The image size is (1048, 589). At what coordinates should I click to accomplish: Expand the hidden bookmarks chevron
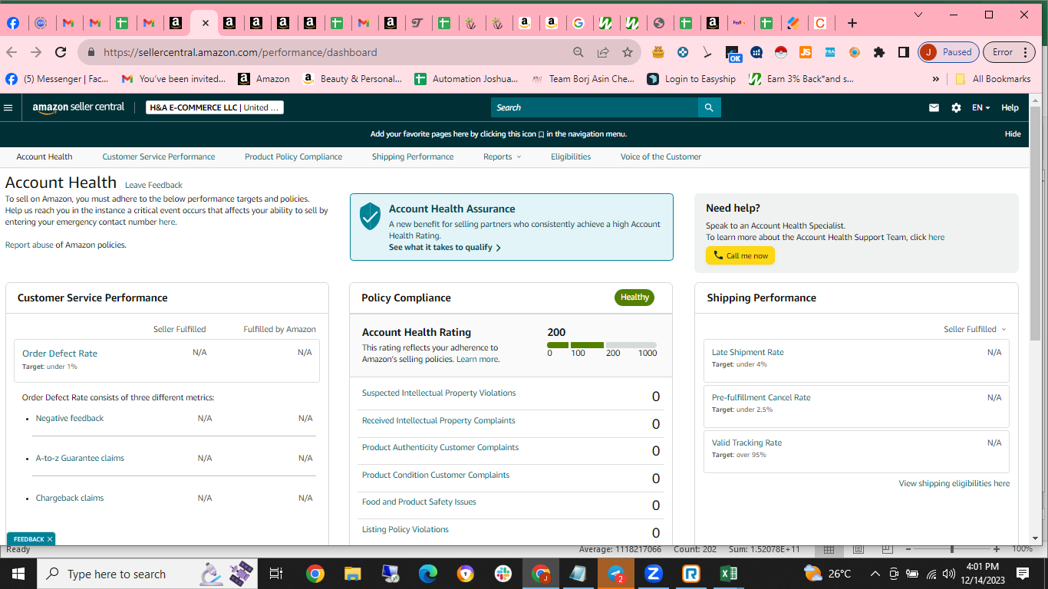pos(935,78)
